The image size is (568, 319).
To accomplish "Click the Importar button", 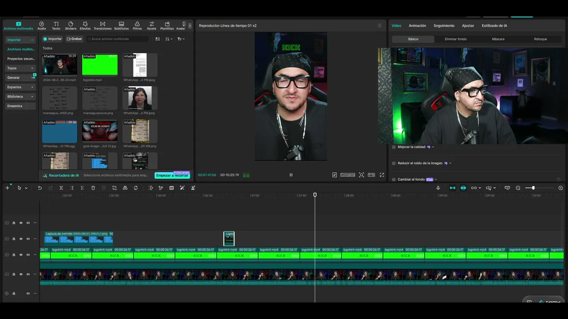I will [52, 39].
